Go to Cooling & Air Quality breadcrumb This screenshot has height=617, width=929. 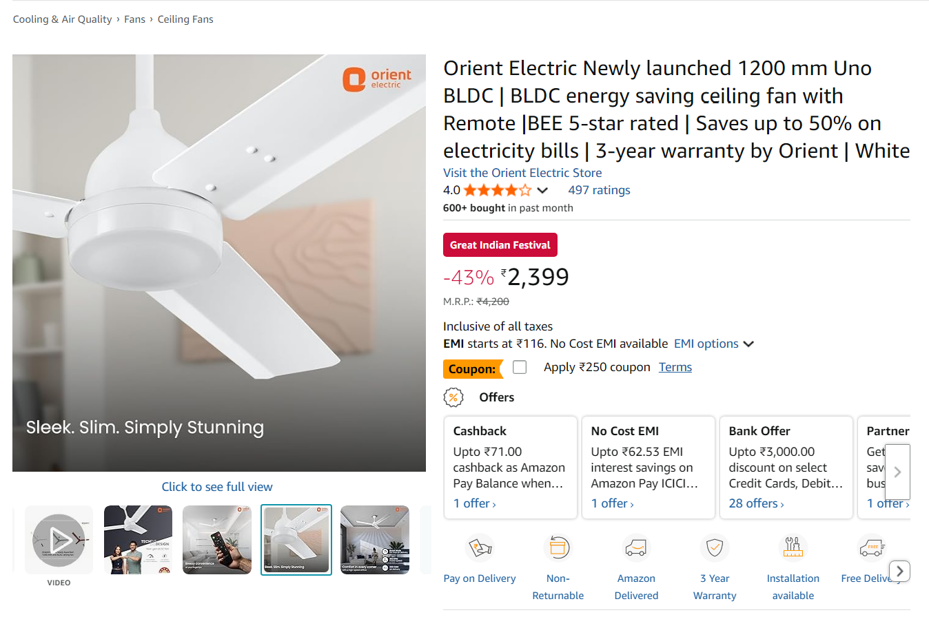click(62, 19)
